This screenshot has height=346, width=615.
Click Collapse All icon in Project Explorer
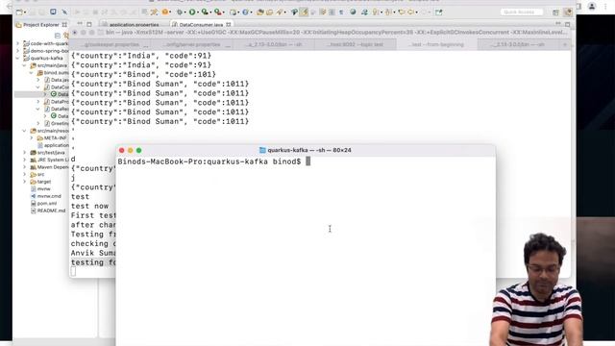[x=58, y=36]
